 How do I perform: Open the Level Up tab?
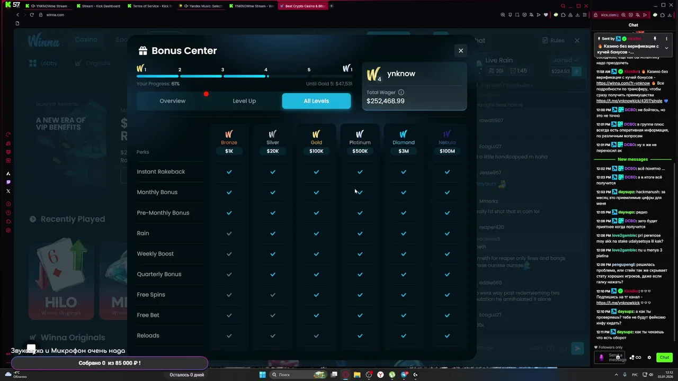click(244, 101)
